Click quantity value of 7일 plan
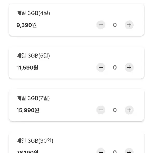This screenshot has height=153, width=153. [x=115, y=110]
